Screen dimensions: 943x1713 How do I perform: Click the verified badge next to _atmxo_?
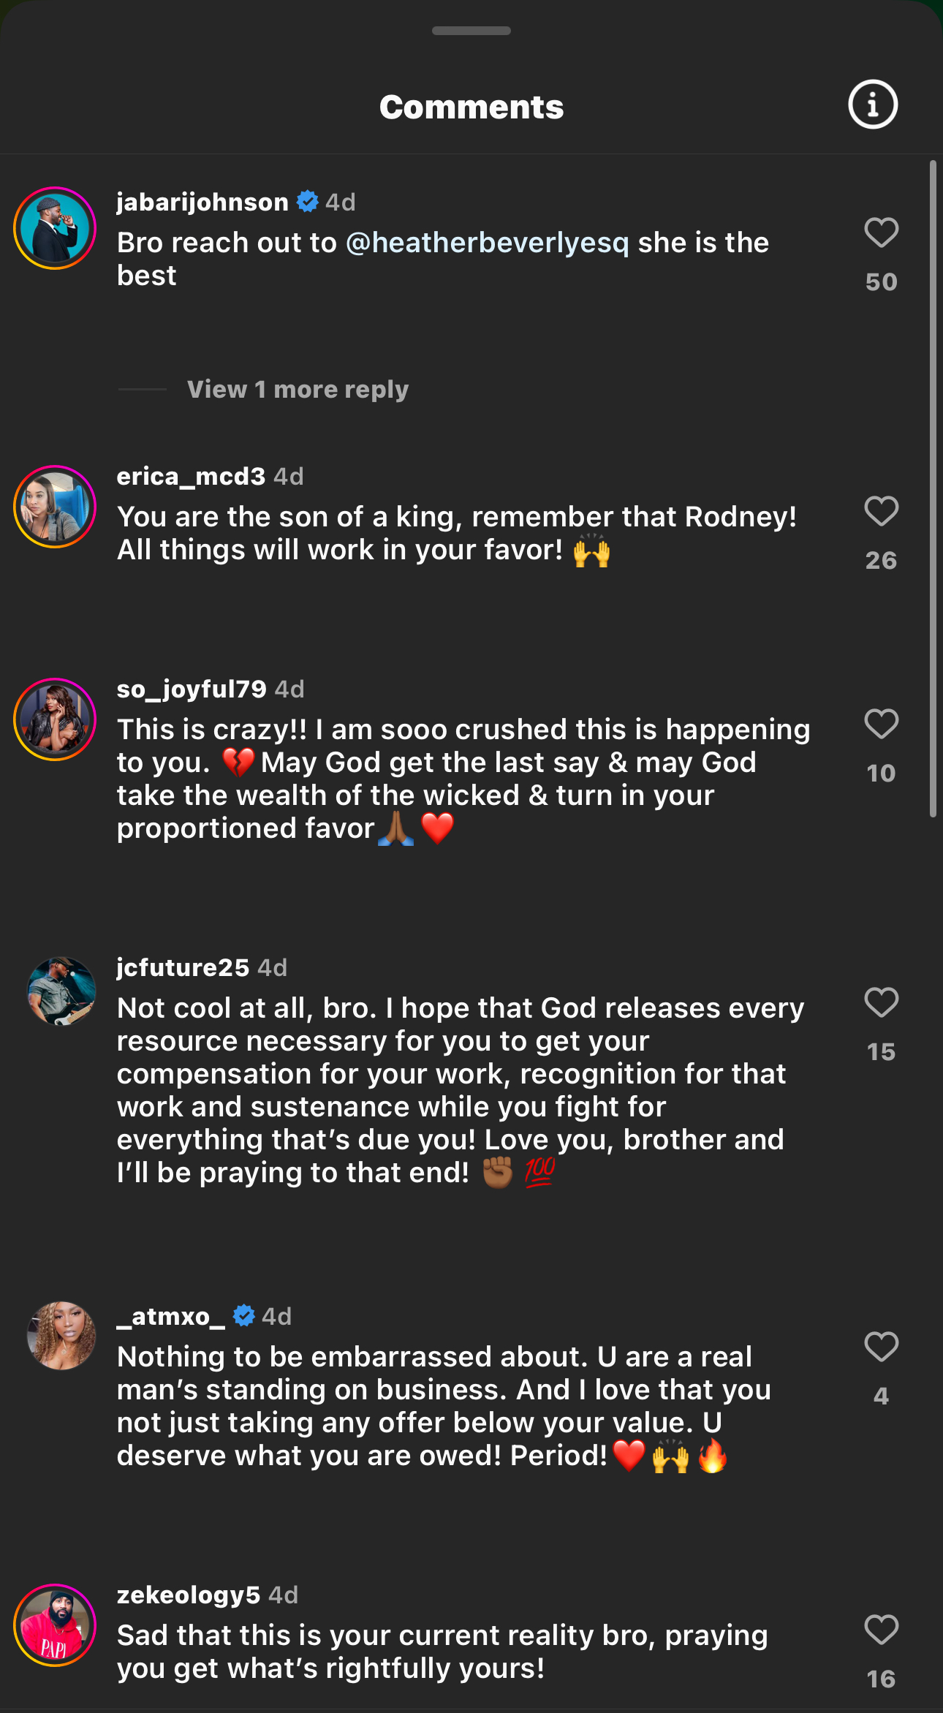(x=243, y=1316)
